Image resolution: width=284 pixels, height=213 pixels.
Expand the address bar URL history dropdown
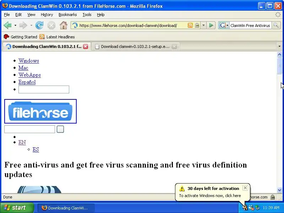(203, 25)
